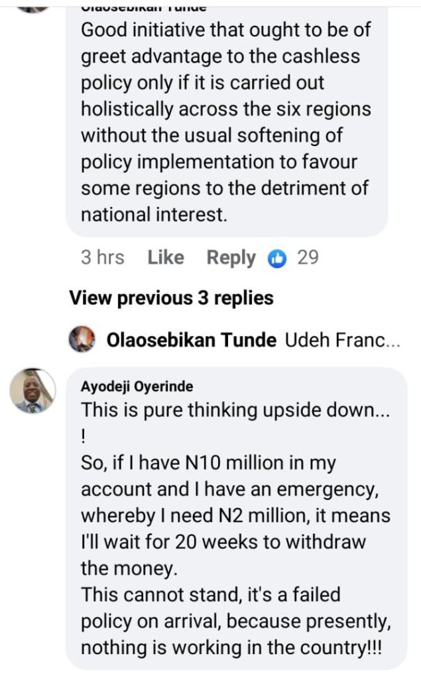The image size is (421, 680).
Task: Click the 'So, if I have N10 million' line
Action: tap(208, 464)
